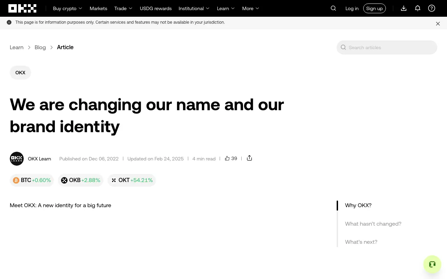Click the OKX Learn author avatar
Image resolution: width=447 pixels, height=279 pixels.
pyautogui.click(x=17, y=159)
